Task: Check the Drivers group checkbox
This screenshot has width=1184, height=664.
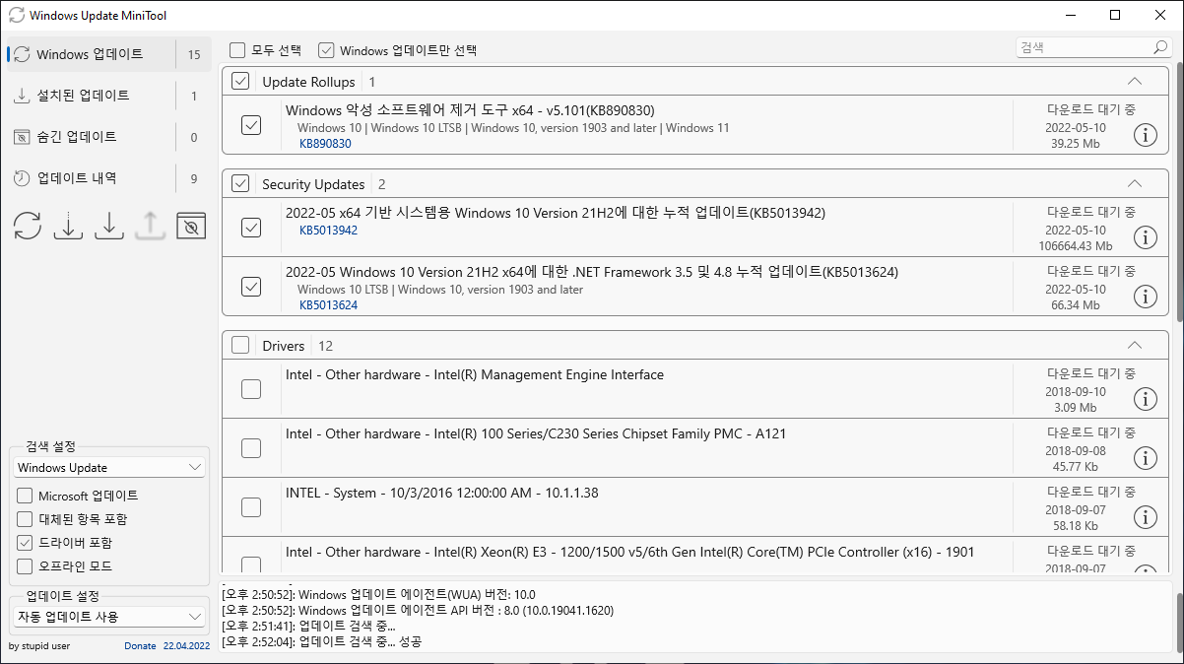Action: coord(240,346)
